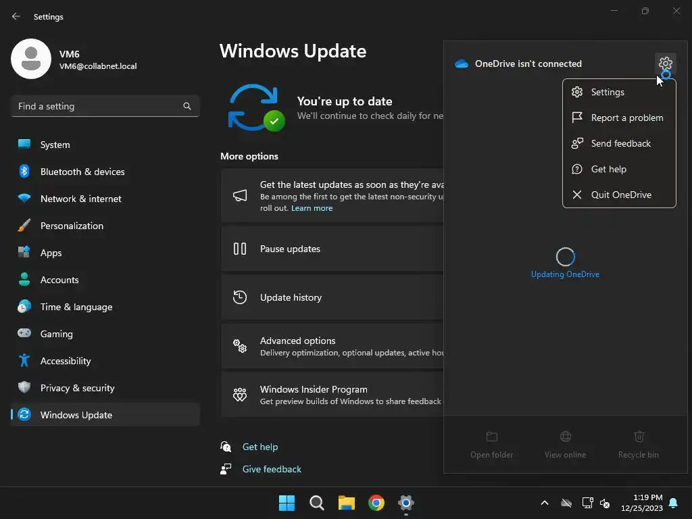The height and width of the screenshot is (519, 692).
Task: Open Windows Insider Program settings
Action: [x=332, y=395]
